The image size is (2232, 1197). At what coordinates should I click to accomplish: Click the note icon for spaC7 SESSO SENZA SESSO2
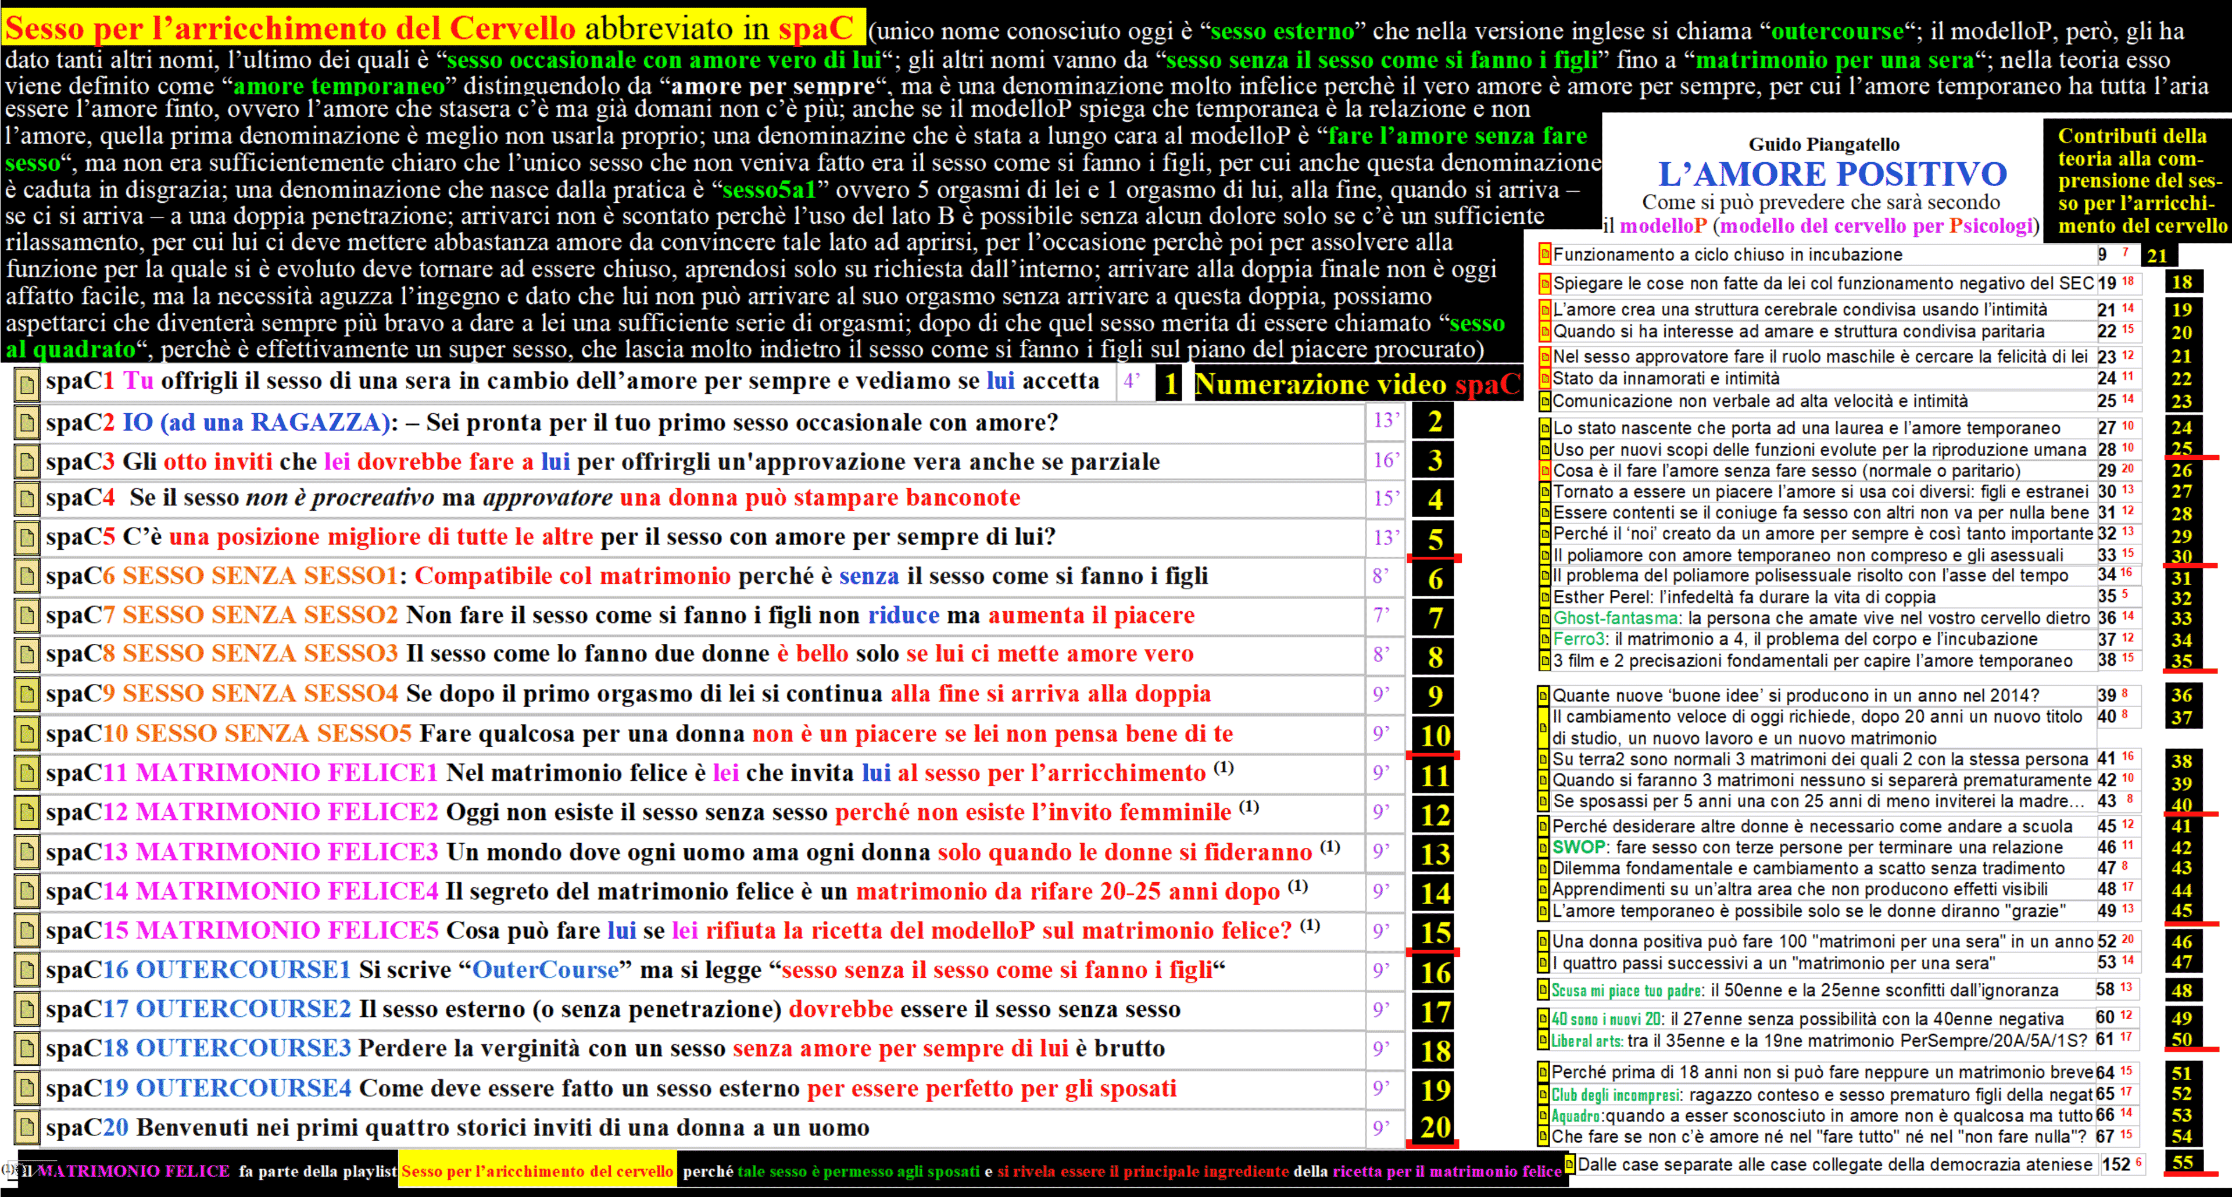click(27, 616)
